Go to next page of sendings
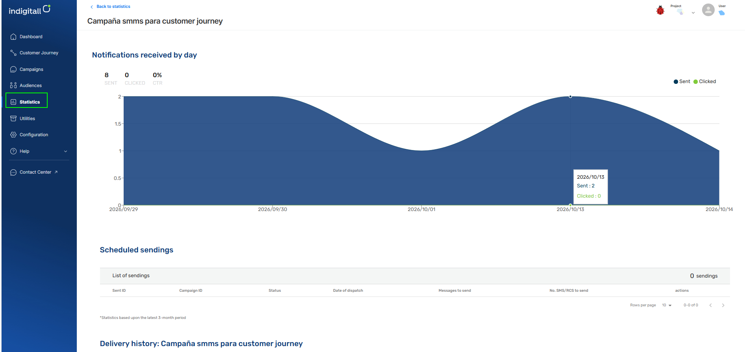The width and height of the screenshot is (745, 352). tap(723, 305)
